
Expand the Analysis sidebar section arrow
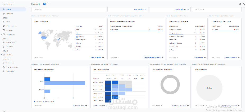(2, 55)
